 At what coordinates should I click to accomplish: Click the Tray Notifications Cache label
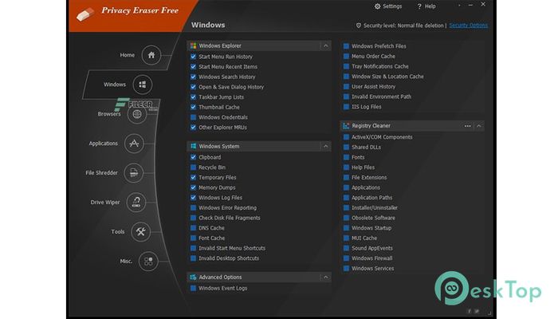click(380, 66)
